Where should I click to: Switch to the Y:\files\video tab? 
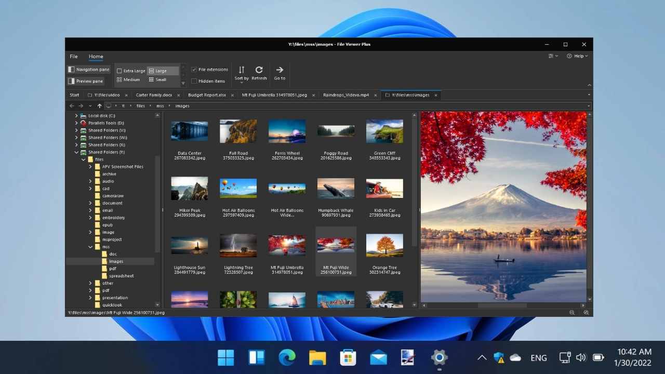(x=107, y=95)
